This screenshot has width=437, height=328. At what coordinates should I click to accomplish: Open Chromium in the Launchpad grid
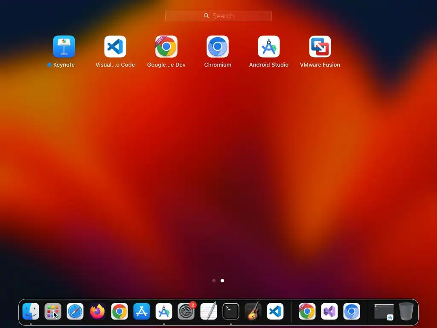218,46
